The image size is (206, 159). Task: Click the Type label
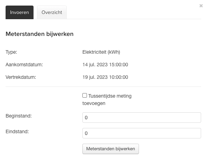click(11, 52)
